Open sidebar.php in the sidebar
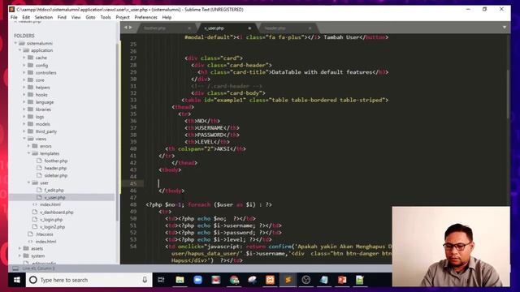The height and width of the screenshot is (292, 520). click(56, 175)
